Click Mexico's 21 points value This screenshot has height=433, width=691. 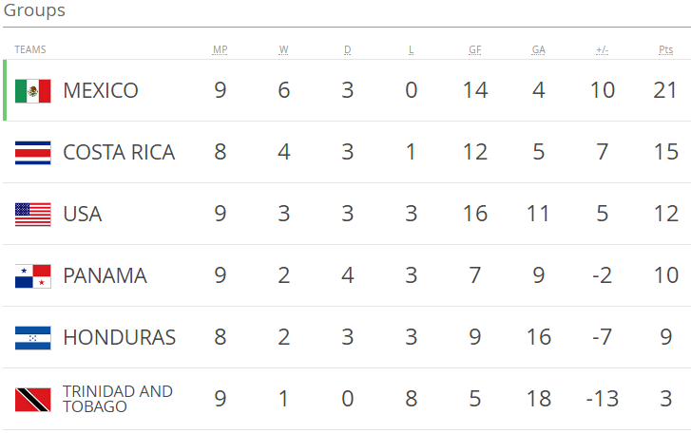665,91
